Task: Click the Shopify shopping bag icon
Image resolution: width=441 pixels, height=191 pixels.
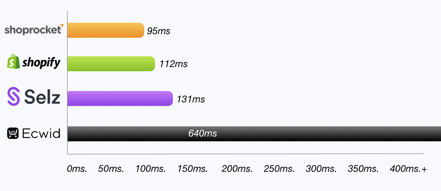Action: pos(13,62)
